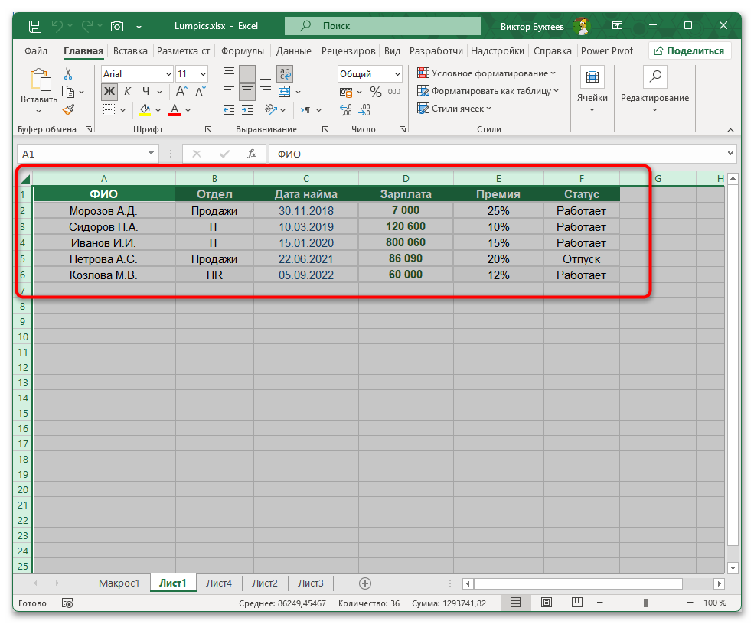Screen dimensions: 754x624
Task: Open the font name dropdown
Action: tap(168, 73)
